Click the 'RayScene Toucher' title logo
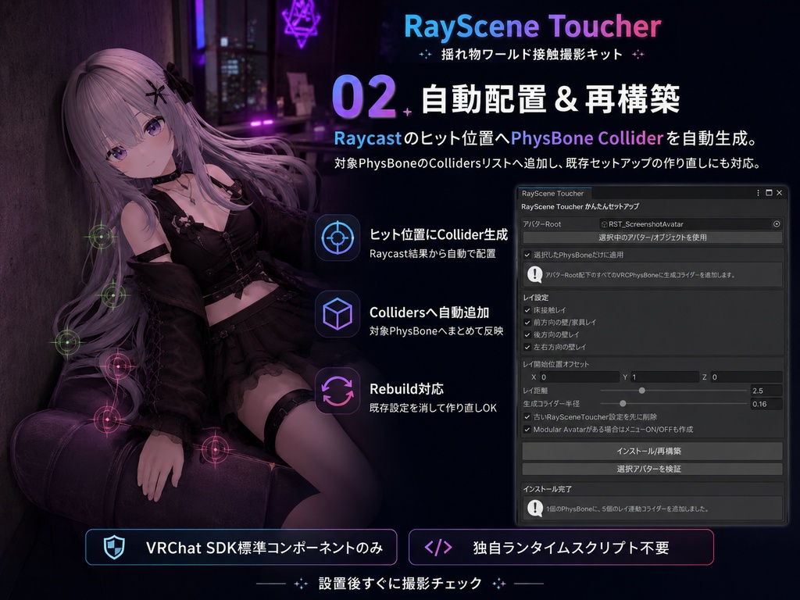The image size is (800, 600). [x=533, y=27]
